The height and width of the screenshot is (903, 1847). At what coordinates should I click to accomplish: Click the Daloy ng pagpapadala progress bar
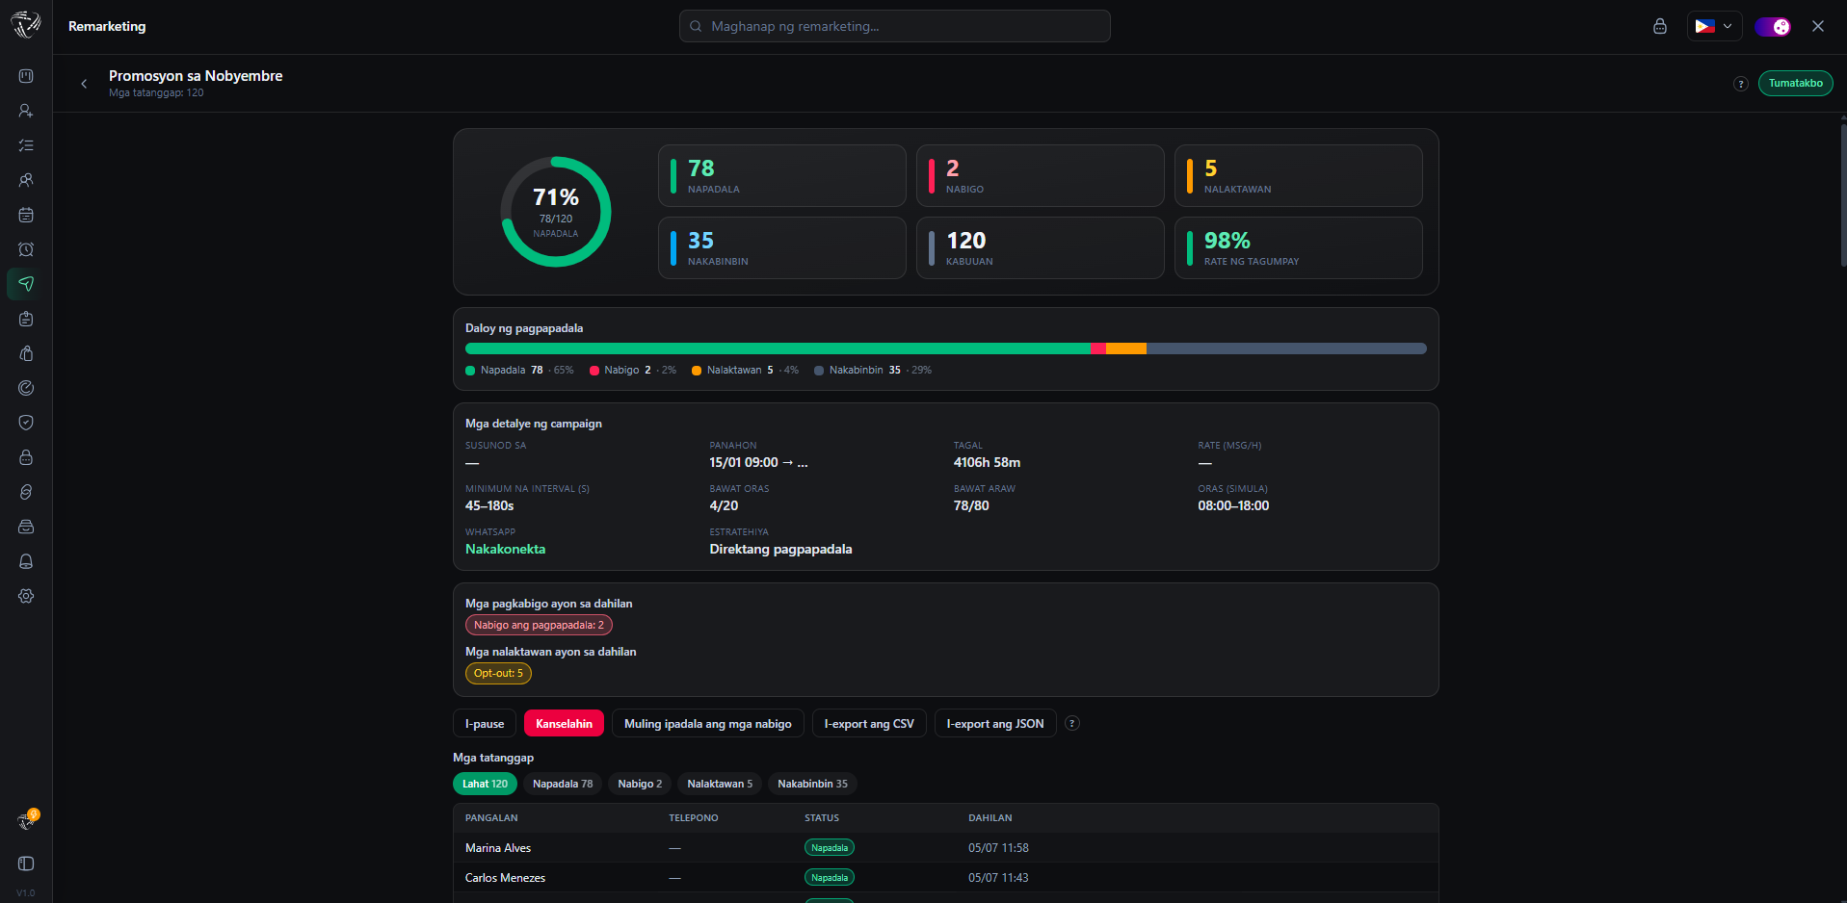point(945,348)
